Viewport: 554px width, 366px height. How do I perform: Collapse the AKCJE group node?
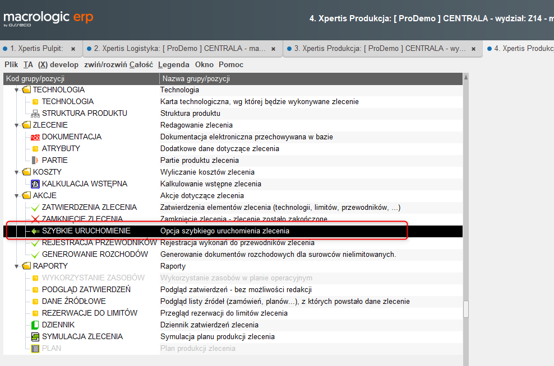[x=17, y=196]
